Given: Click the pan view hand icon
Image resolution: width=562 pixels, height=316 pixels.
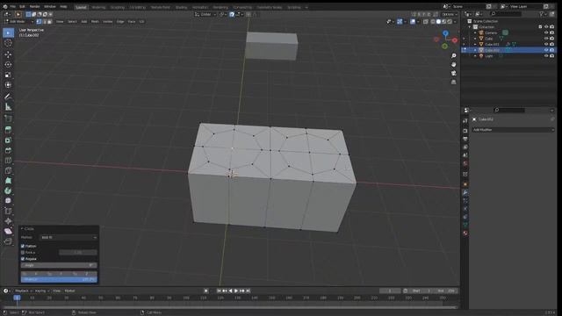Looking at the screenshot, I should [454, 64].
